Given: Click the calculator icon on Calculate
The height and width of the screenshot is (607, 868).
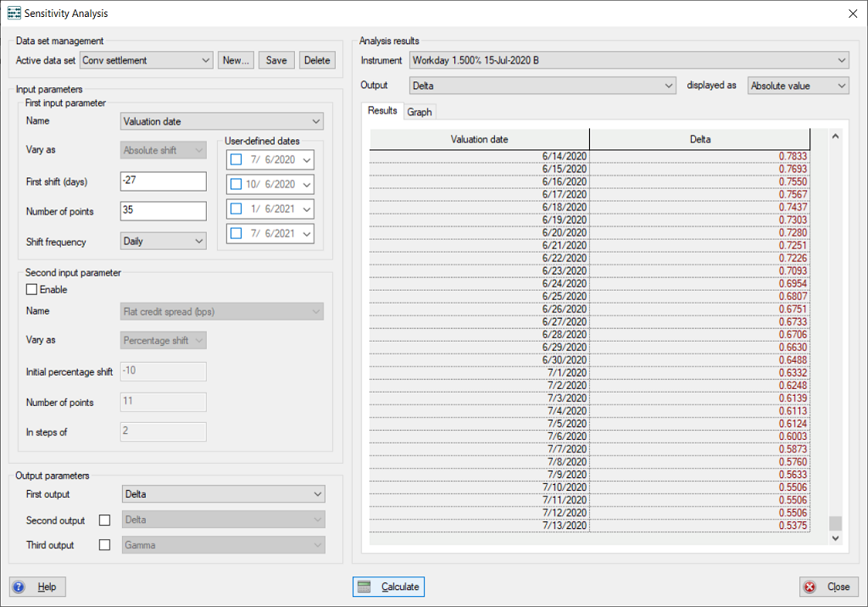Looking at the screenshot, I should point(364,587).
